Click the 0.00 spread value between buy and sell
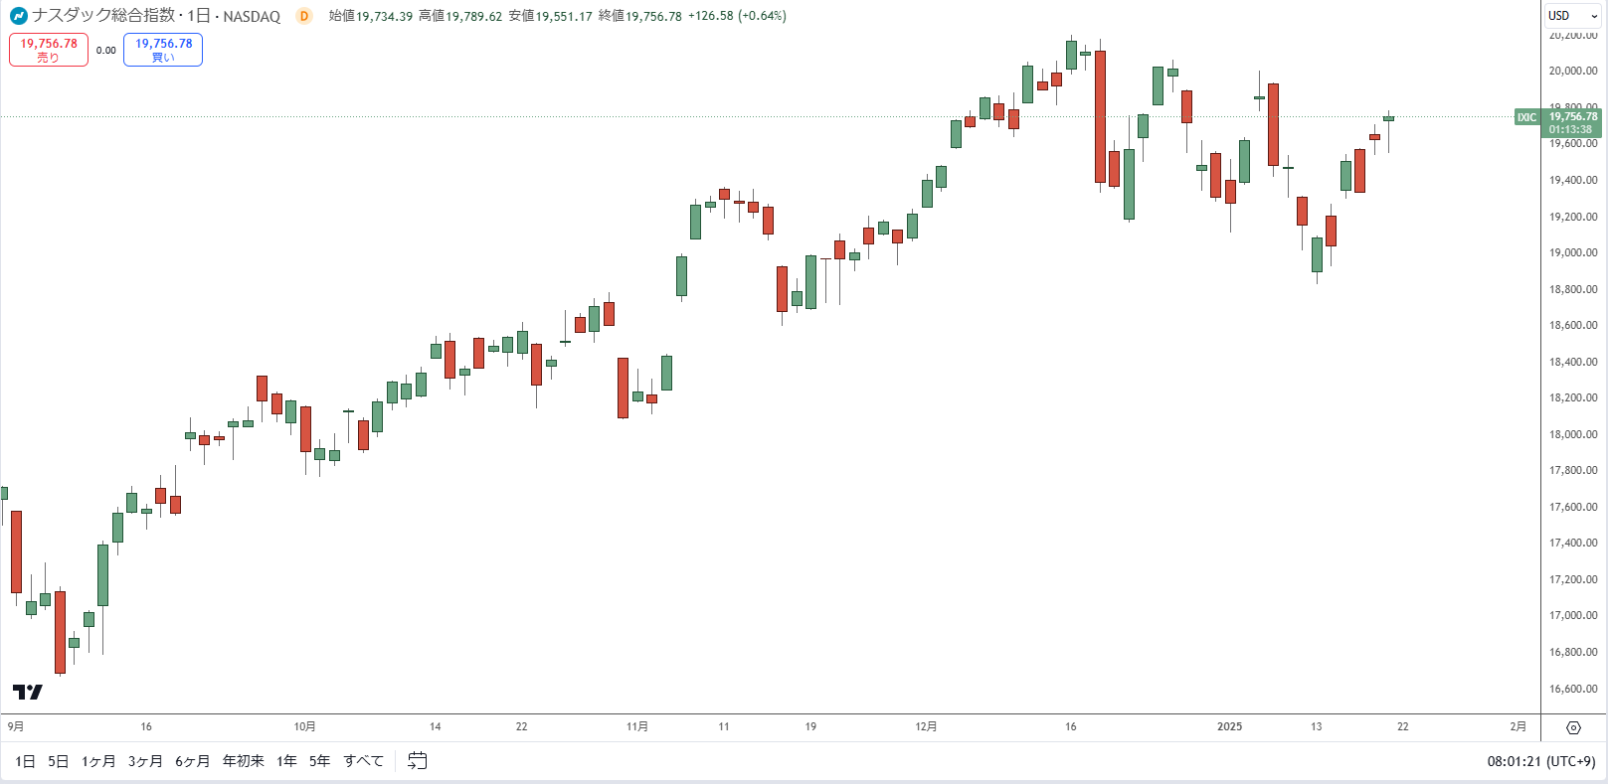 pos(106,50)
